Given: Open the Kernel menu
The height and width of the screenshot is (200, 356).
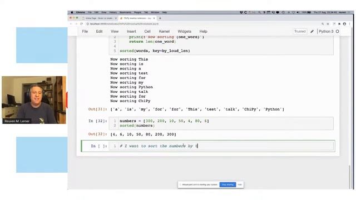Looking at the screenshot, I should 164,31.
